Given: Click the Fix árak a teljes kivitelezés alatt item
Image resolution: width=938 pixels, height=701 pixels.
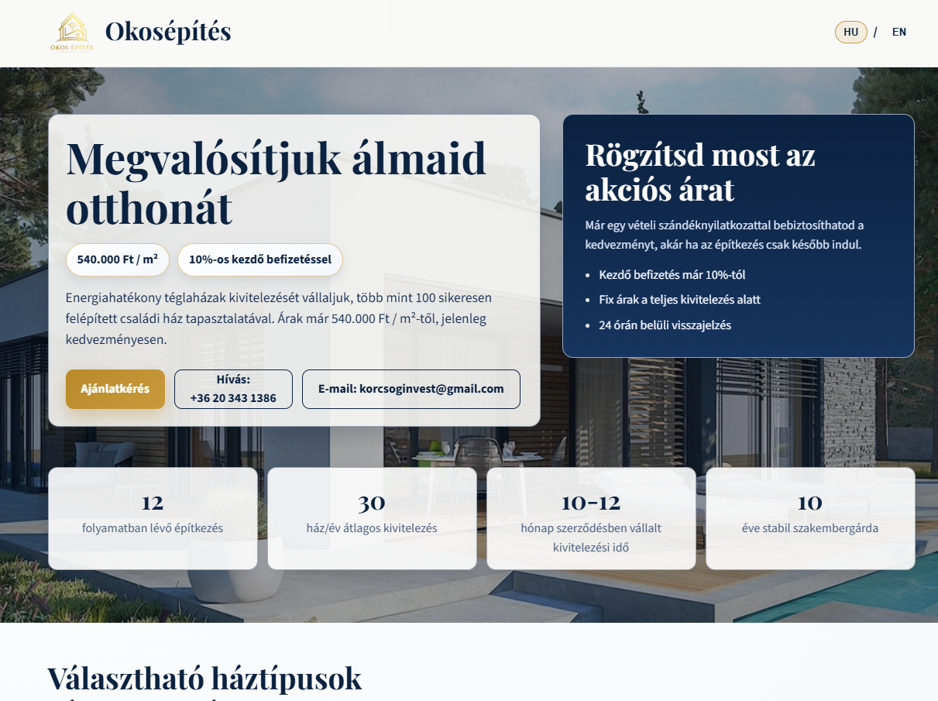Looking at the screenshot, I should [x=679, y=300].
